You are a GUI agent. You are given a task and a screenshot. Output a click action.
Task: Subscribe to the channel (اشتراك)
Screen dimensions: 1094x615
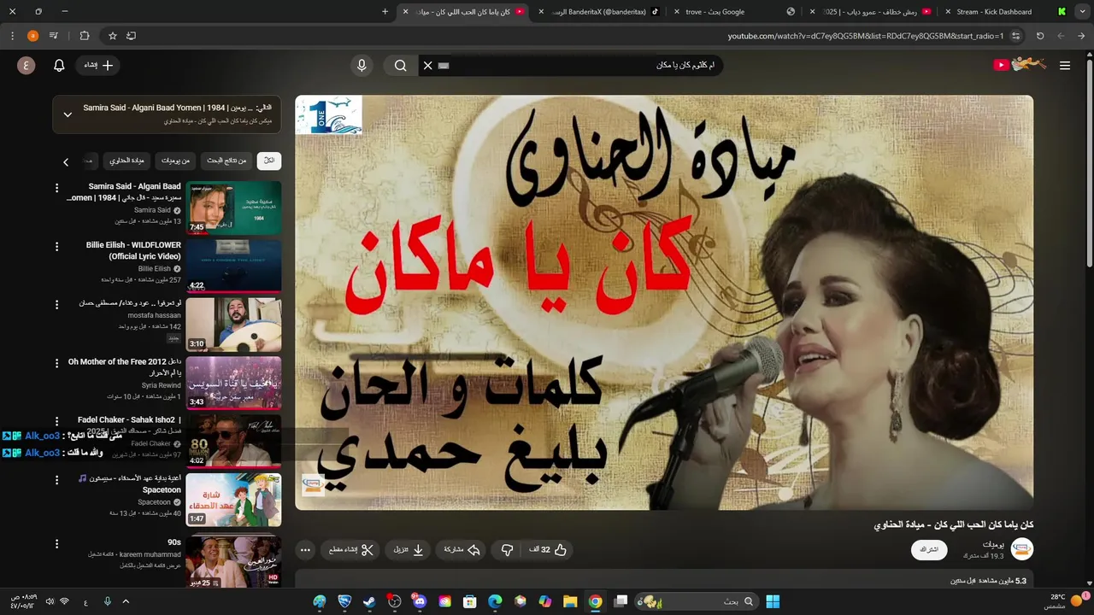click(929, 550)
